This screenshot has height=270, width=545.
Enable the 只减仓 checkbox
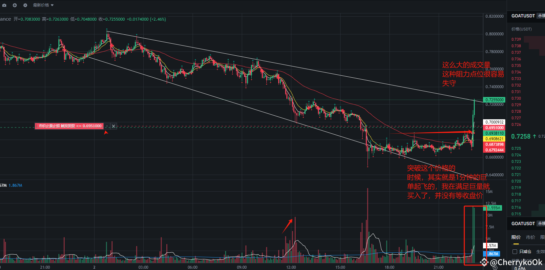click(x=515, y=252)
